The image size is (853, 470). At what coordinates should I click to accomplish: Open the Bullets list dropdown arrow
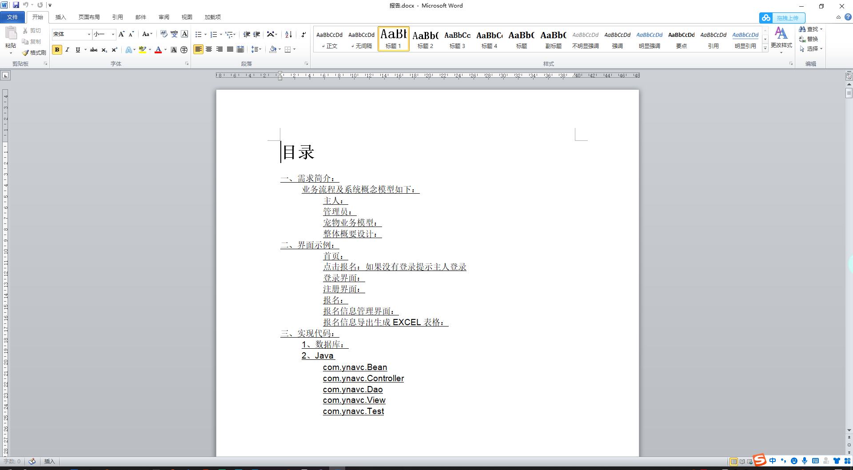pyautogui.click(x=205, y=34)
